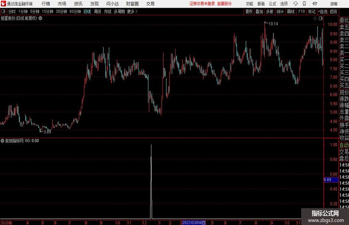The image size is (349, 225).
Task: Click the 0.49 indicator value marker
Action: point(331,180)
